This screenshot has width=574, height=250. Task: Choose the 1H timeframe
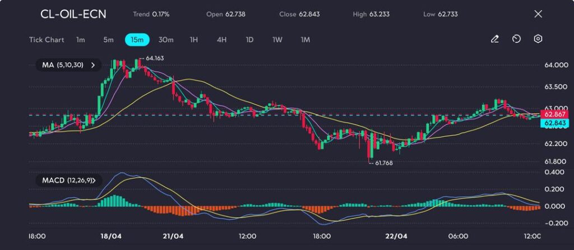coord(194,40)
